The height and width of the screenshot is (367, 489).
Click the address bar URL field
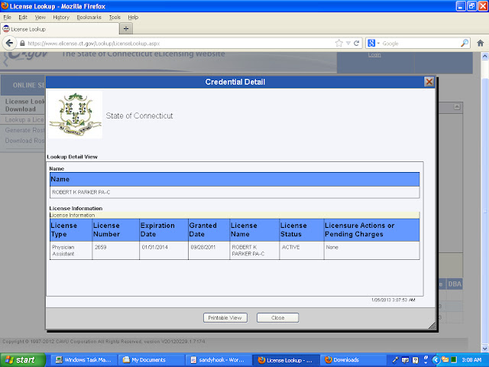click(180, 44)
